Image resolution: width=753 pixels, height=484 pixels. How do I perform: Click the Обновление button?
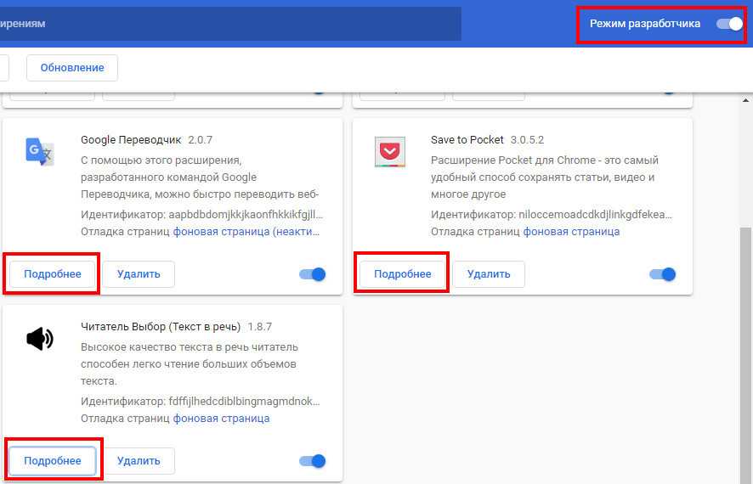[x=72, y=68]
